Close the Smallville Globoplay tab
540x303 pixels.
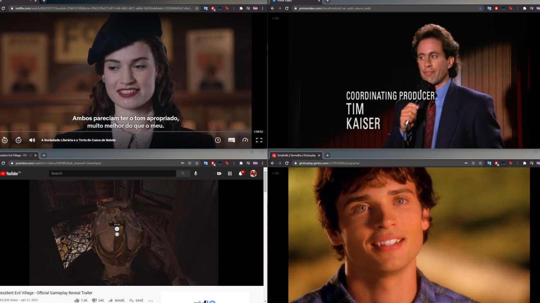click(319, 155)
